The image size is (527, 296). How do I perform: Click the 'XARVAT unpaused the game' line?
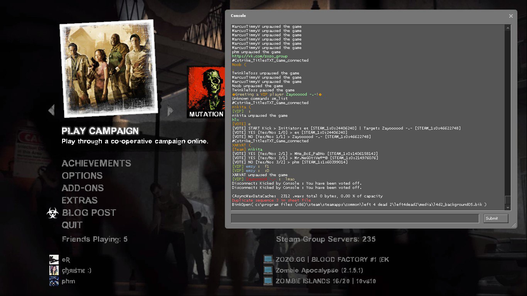(x=260, y=175)
